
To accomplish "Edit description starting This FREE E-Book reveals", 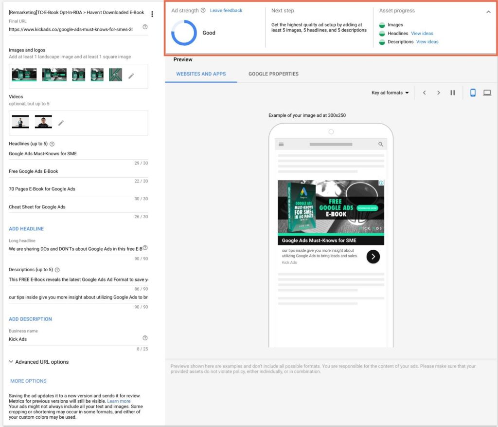I will 78,279.
